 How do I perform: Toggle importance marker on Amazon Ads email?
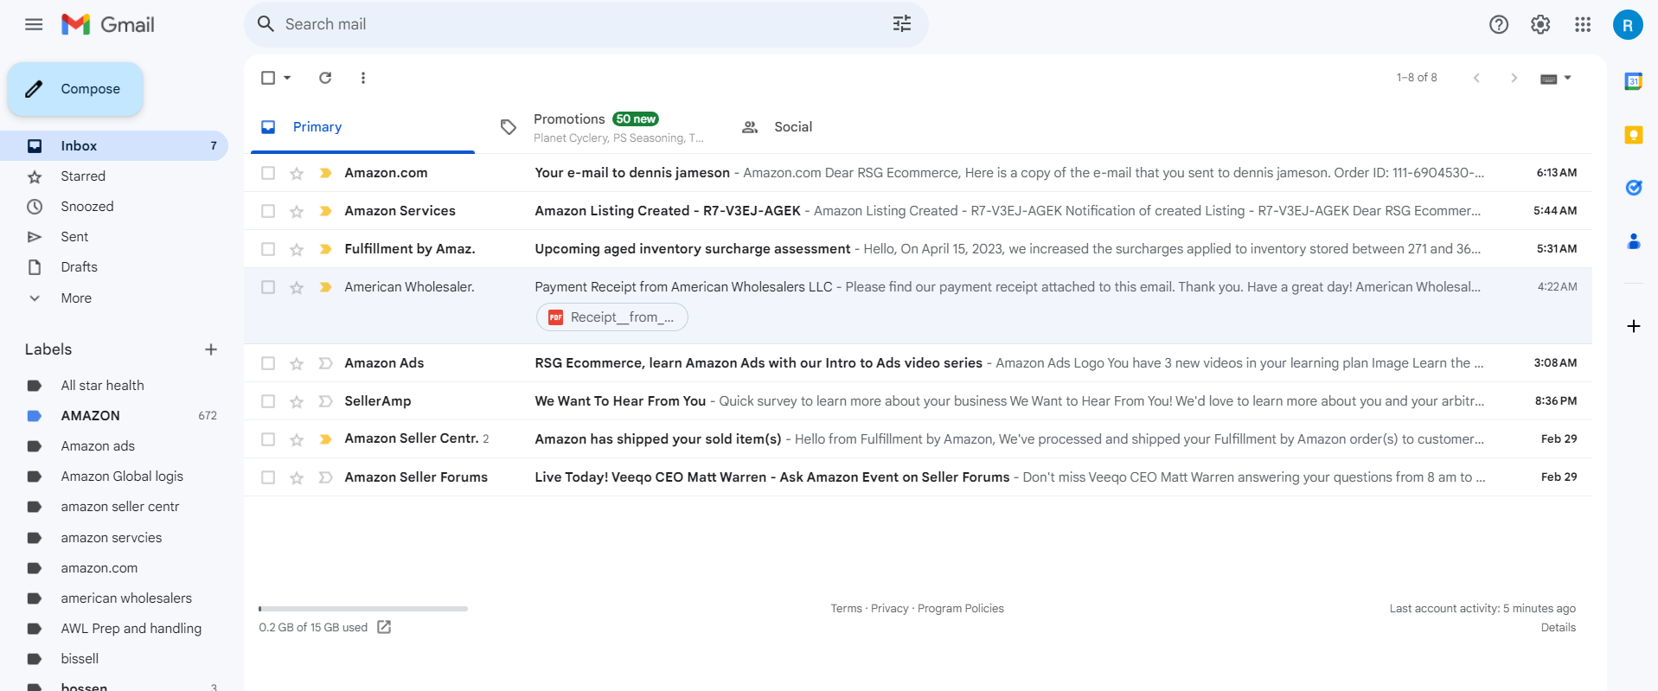pyautogui.click(x=325, y=363)
